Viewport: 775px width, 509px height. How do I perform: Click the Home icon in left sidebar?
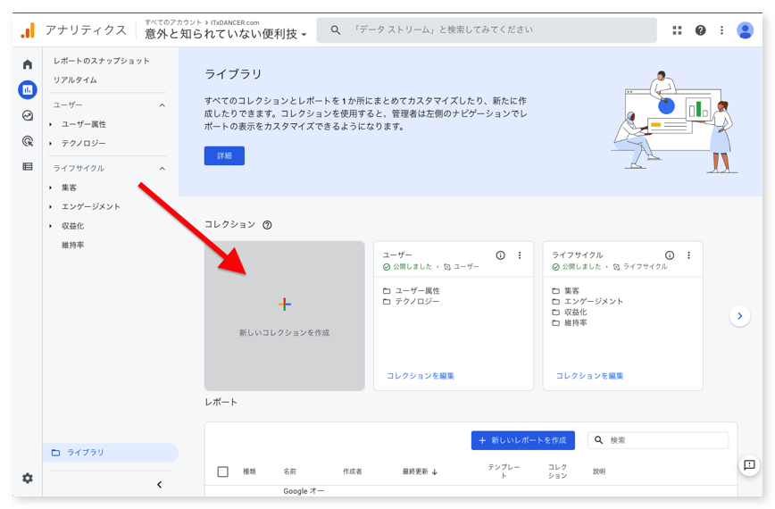click(28, 64)
